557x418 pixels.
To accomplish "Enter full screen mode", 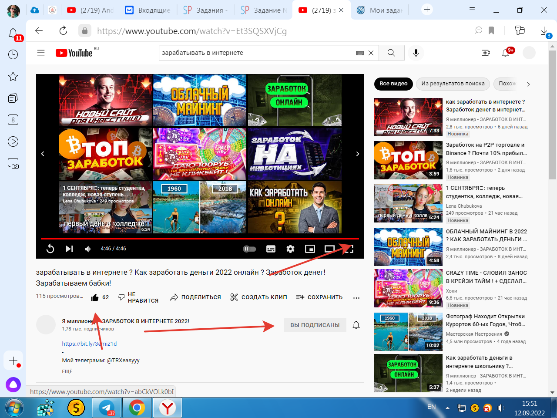I will [x=349, y=249].
